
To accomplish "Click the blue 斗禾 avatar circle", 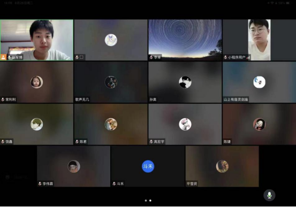I will pyautogui.click(x=148, y=166).
